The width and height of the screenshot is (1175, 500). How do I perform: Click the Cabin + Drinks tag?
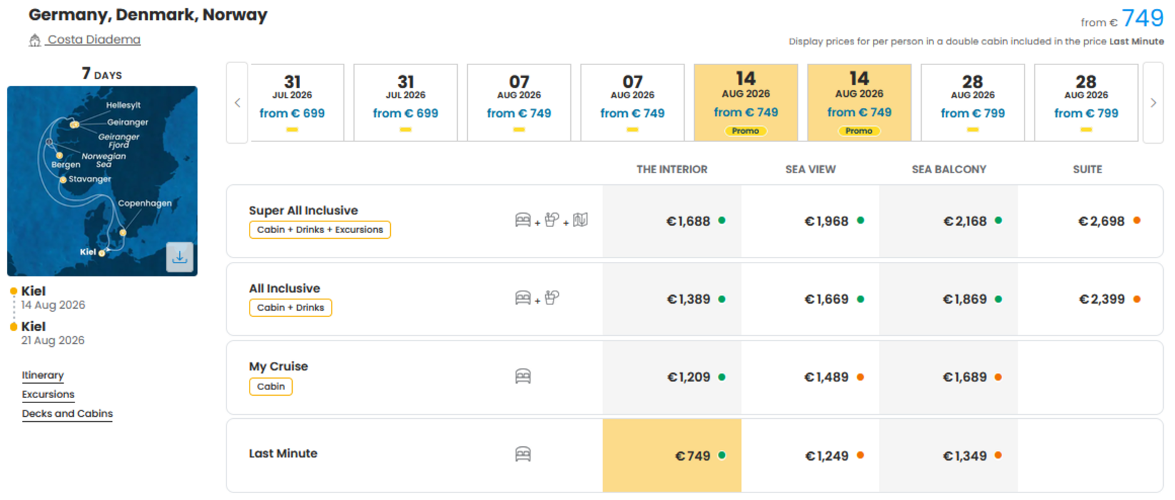pyautogui.click(x=291, y=307)
